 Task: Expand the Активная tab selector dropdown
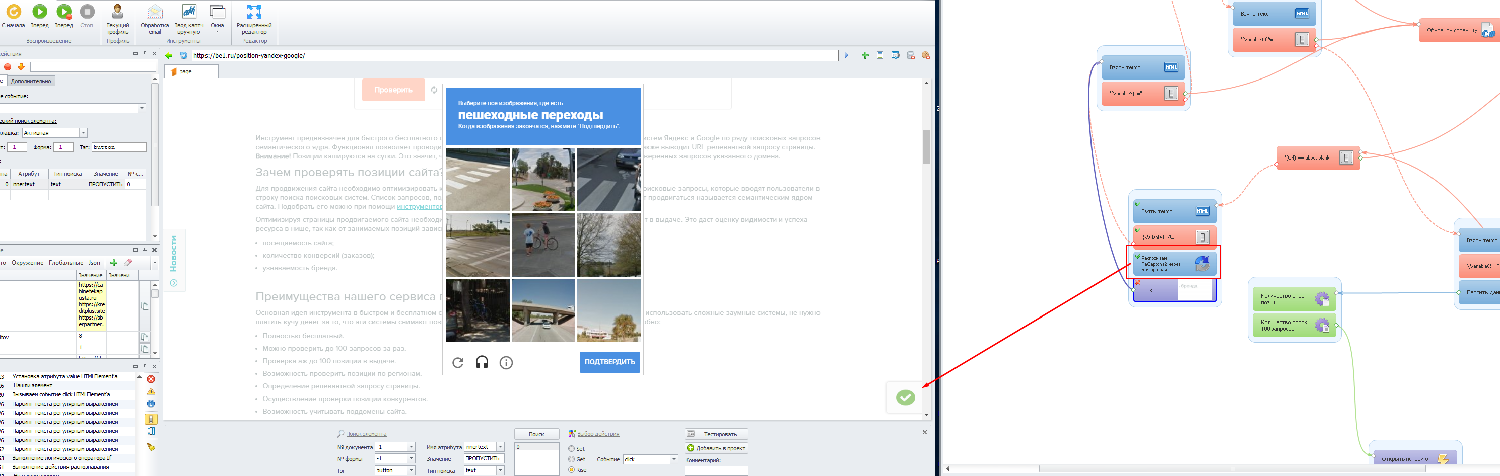(83, 133)
